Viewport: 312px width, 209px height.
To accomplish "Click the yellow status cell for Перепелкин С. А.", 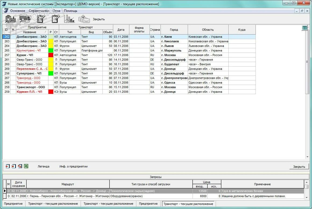I will click(51, 69).
